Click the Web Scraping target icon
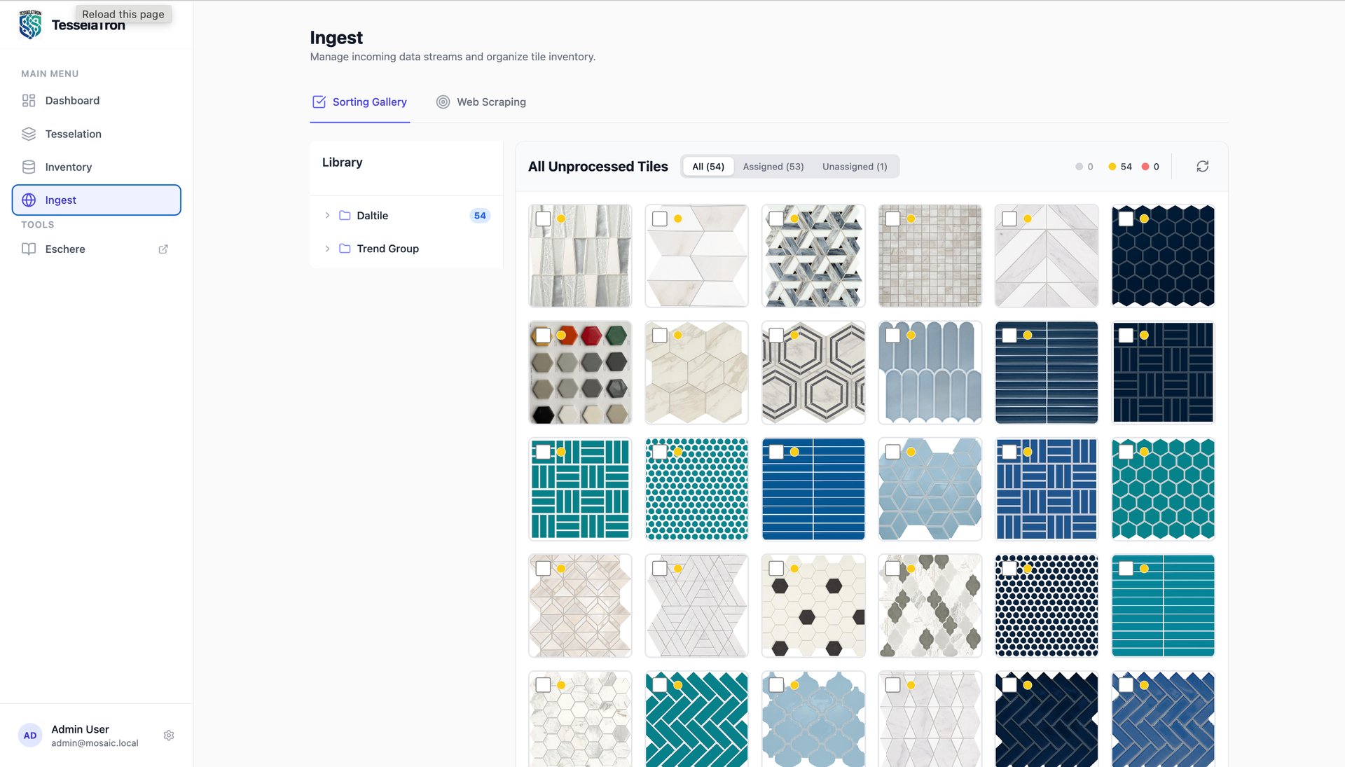This screenshot has width=1345, height=767. 443,102
